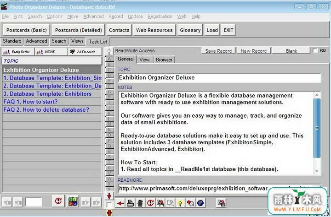
Task: Click the save document icon after the globe
Action: [x=221, y=203]
